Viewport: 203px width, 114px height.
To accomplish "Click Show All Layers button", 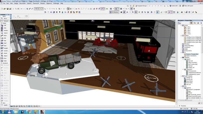I will click(187, 6).
